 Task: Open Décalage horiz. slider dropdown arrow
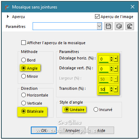click(x=116, y=59)
